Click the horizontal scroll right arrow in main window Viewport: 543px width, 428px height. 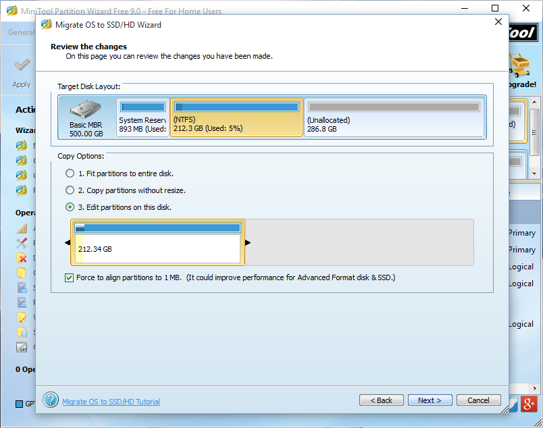tap(535, 388)
